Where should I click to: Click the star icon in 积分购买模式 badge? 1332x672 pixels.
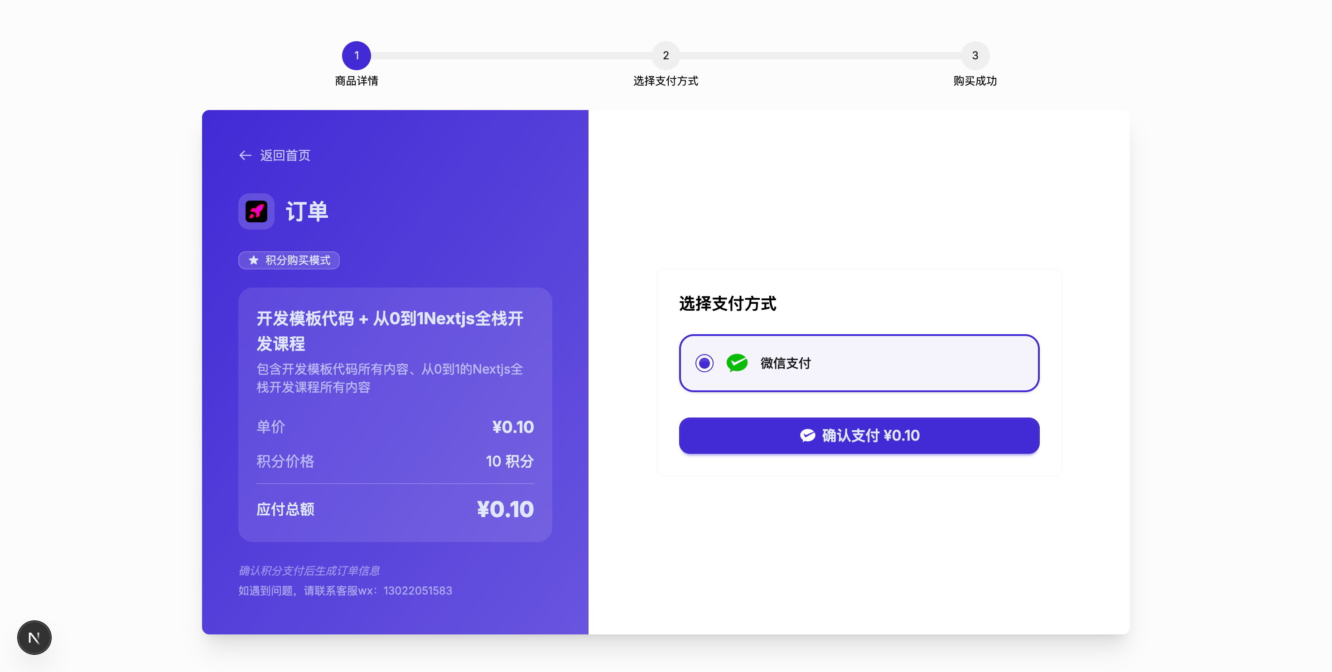click(253, 260)
